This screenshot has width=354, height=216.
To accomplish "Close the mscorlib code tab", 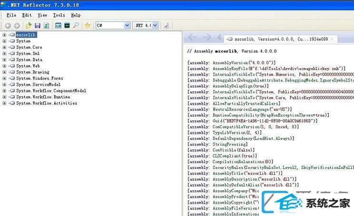I will (332, 39).
